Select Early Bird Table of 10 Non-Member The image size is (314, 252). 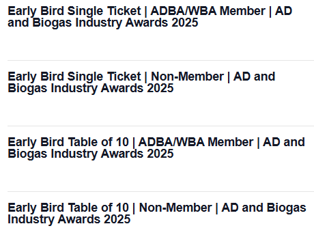click(157, 214)
